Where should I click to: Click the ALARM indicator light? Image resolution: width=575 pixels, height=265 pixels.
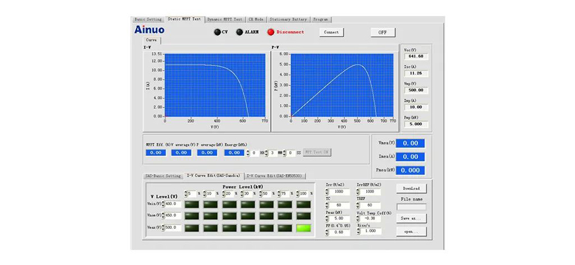tap(240, 32)
